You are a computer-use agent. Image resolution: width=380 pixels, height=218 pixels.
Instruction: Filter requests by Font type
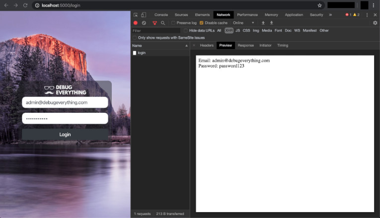coord(278,30)
